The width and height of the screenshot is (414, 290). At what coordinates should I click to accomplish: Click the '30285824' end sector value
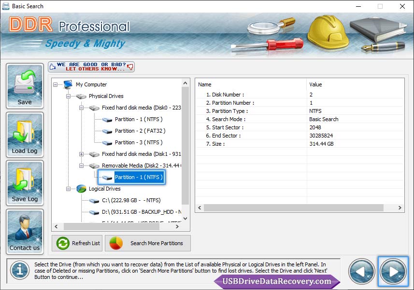[x=321, y=136]
